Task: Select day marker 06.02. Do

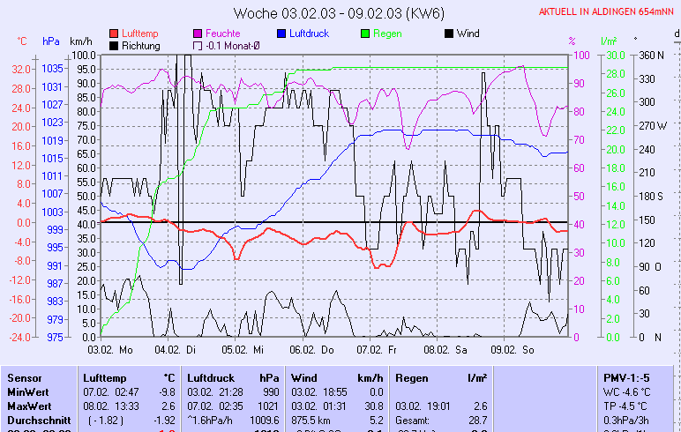Action: tap(315, 349)
